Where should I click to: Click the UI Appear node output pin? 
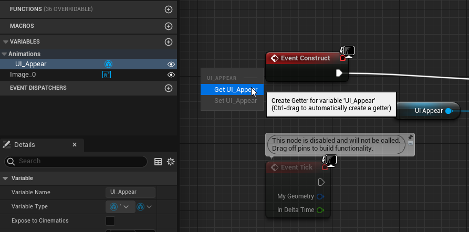pos(449,111)
